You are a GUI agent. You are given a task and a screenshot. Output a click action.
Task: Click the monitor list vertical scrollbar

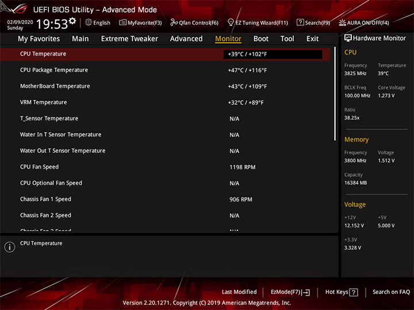pyautogui.click(x=335, y=94)
